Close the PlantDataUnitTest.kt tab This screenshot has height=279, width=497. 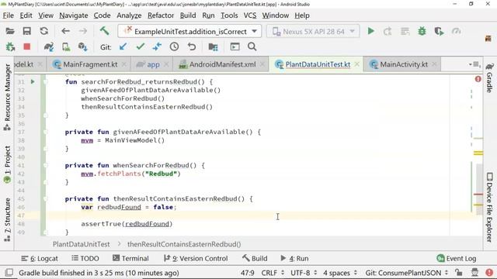(x=357, y=64)
